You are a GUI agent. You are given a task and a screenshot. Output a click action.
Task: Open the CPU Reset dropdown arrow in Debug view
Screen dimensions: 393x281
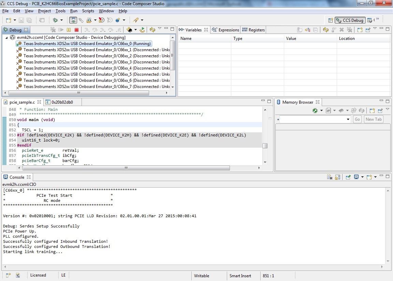pyautogui.click(x=135, y=30)
